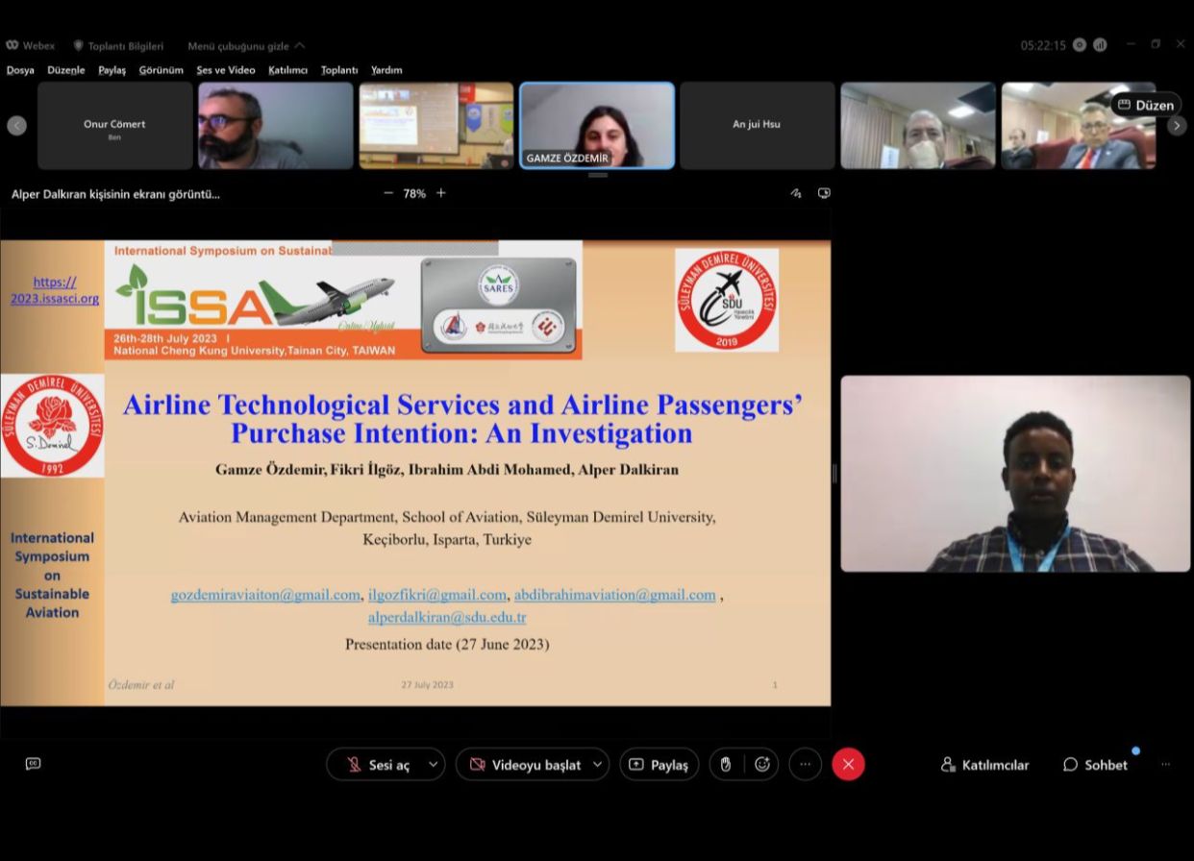Click the Paylaş share button
1194x861 pixels.
[x=659, y=765]
